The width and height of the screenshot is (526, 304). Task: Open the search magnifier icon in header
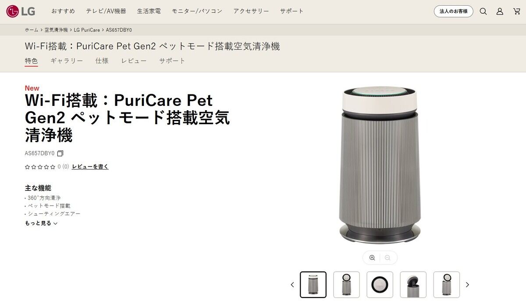[483, 11]
